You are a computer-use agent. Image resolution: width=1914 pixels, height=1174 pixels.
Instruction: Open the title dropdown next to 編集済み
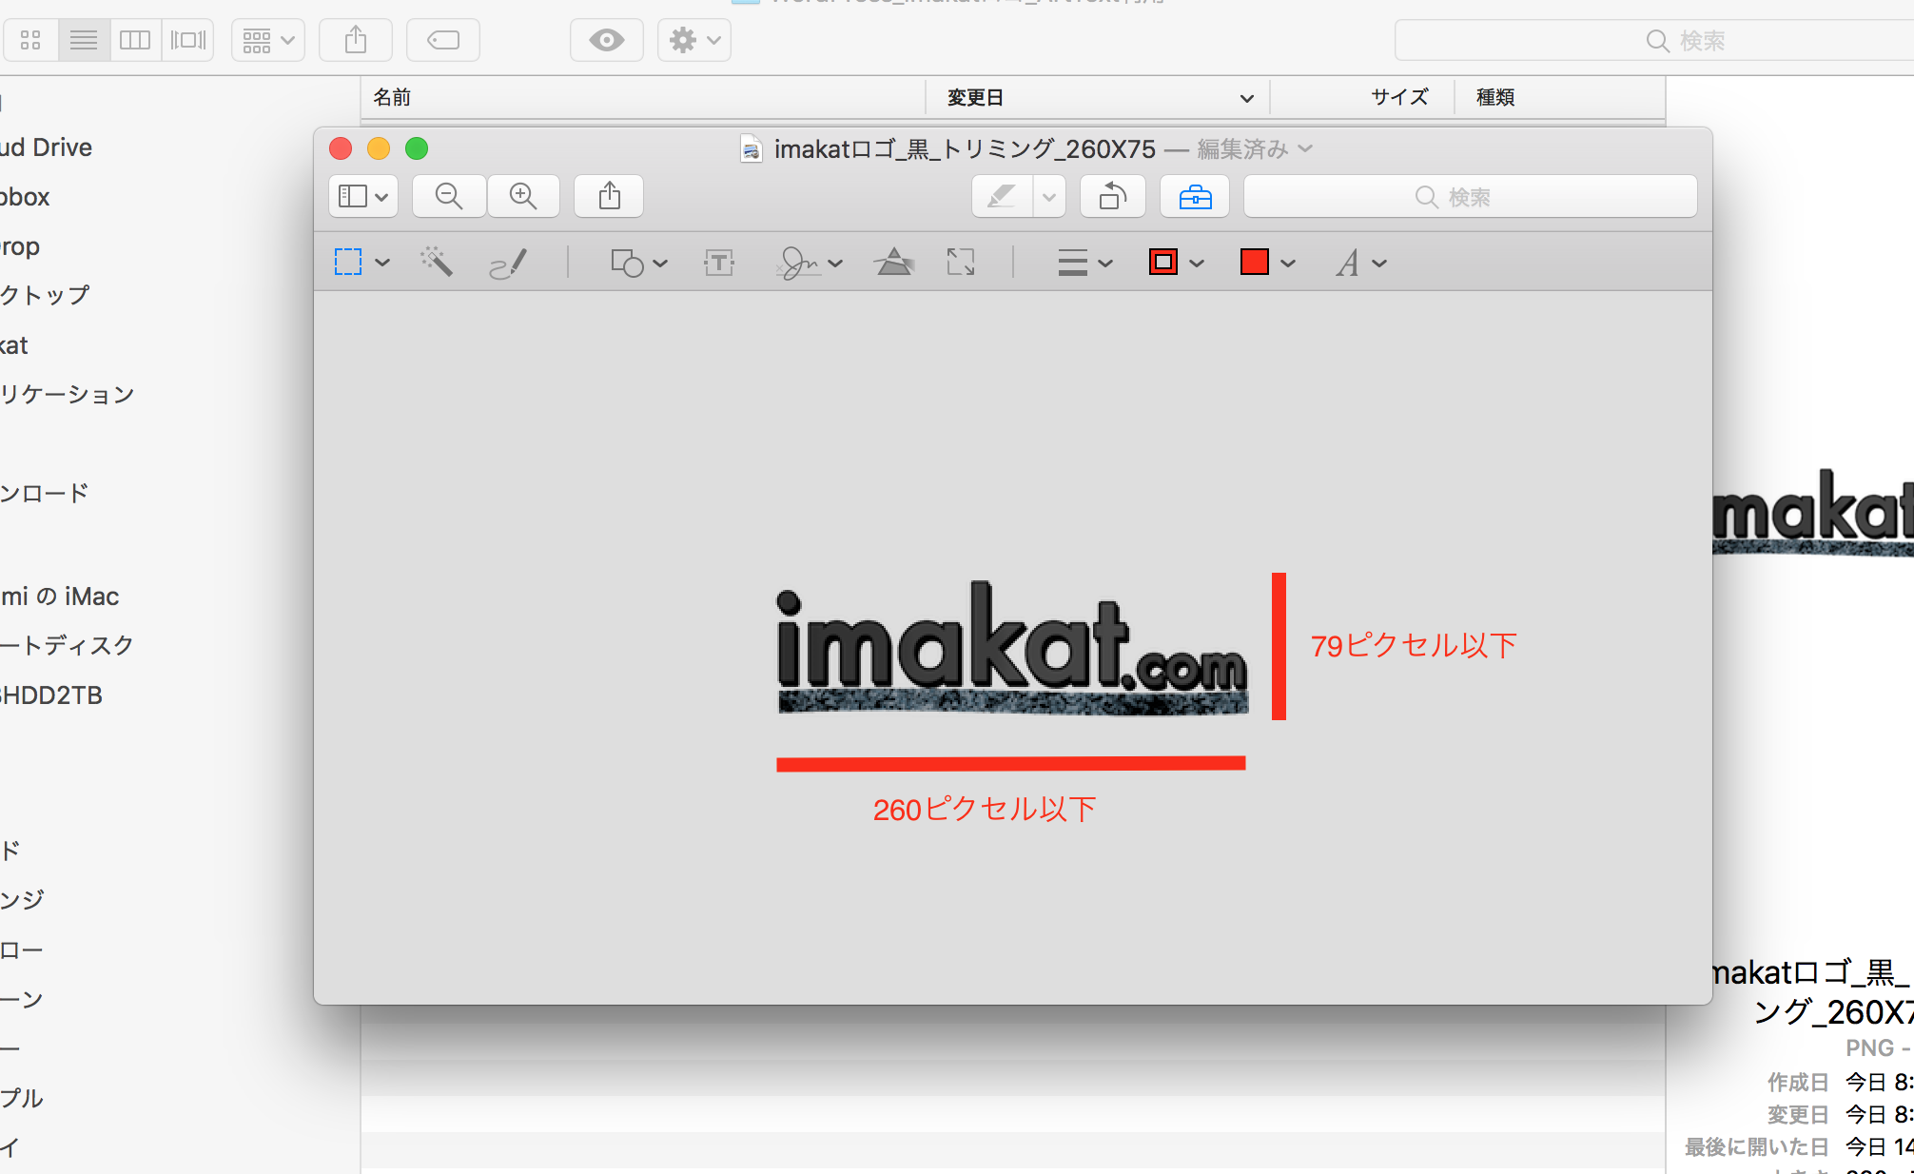click(1306, 148)
